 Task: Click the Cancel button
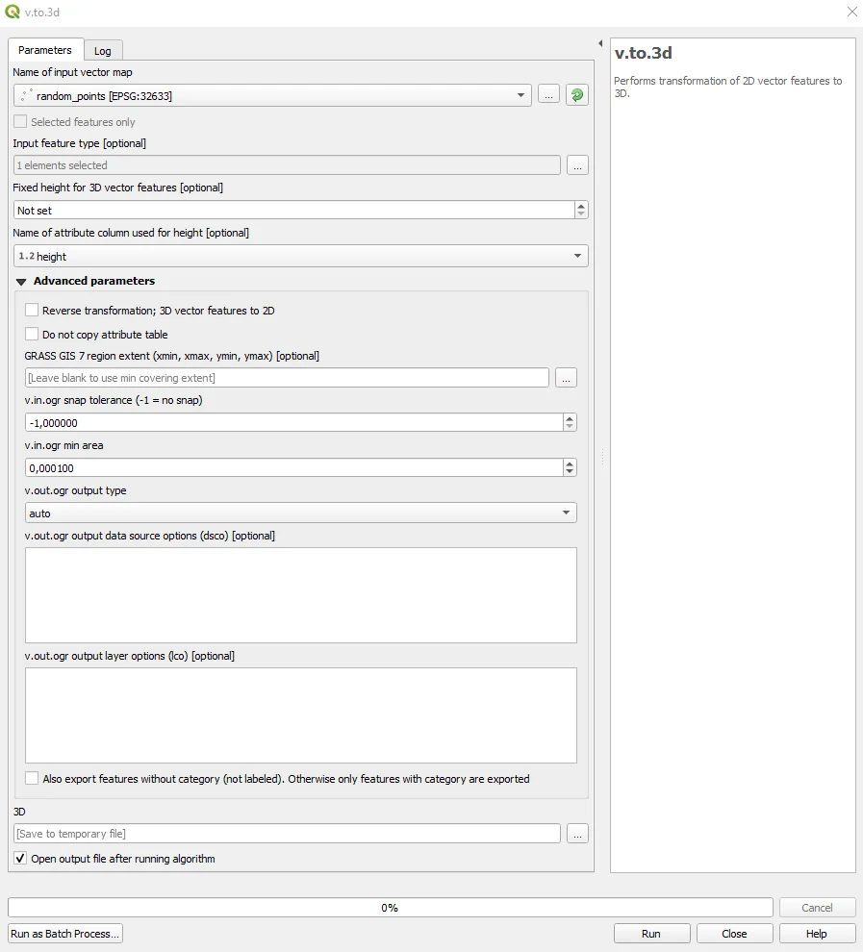[x=817, y=907]
